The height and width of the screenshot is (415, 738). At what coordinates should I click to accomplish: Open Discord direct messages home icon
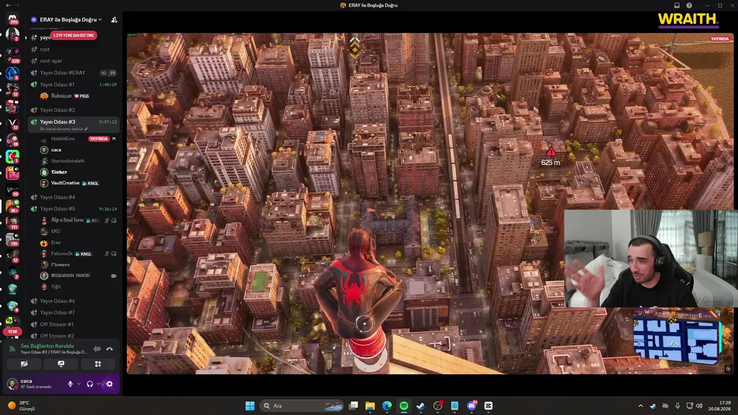click(x=13, y=19)
